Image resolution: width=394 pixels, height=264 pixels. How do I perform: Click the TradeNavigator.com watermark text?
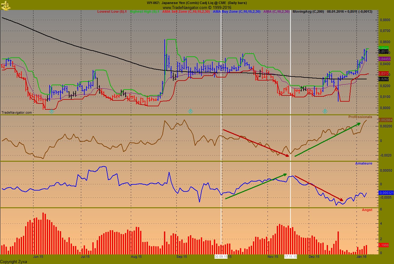pyautogui.click(x=16, y=112)
